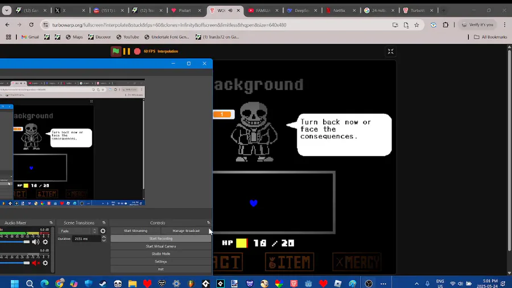Switch to the 24 million Google tab

point(379,10)
